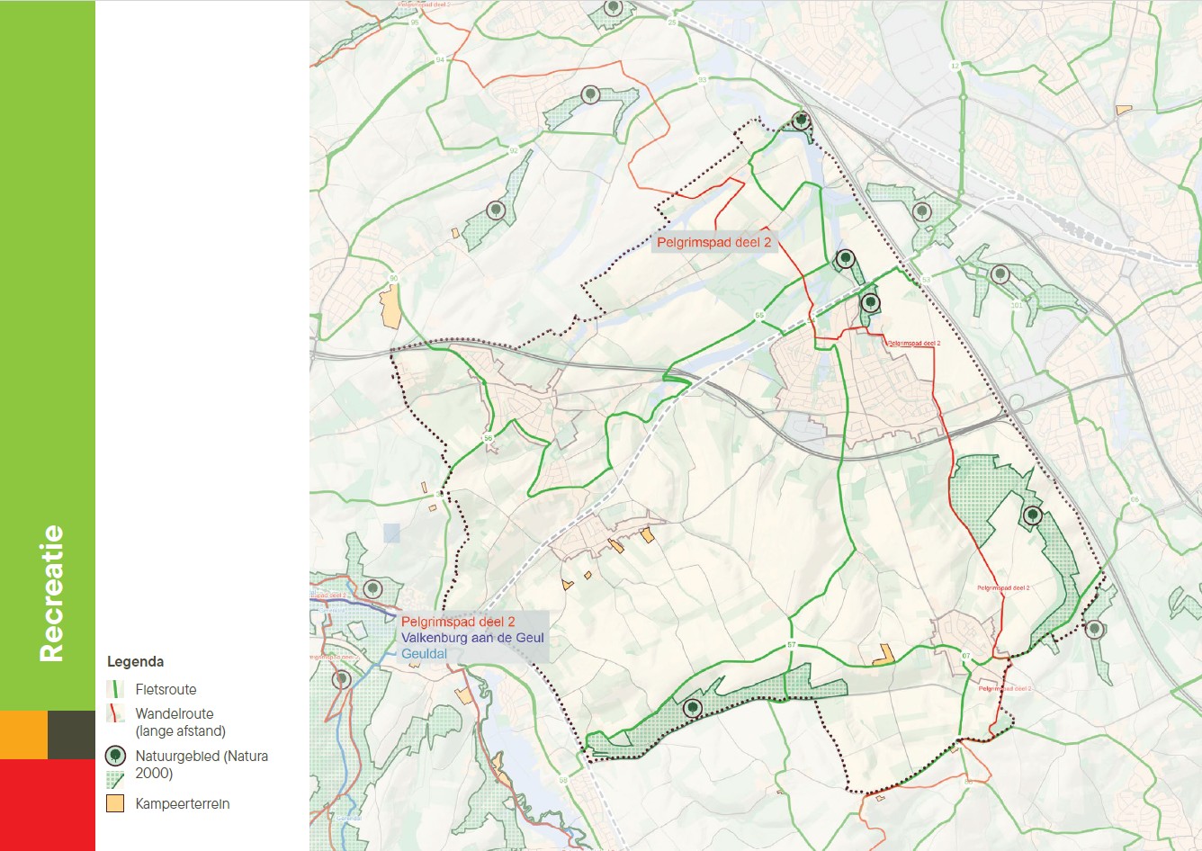Click the large orange campsite polygon below junction 90
Viewport: 1202px width, 851px height.
pos(390,309)
